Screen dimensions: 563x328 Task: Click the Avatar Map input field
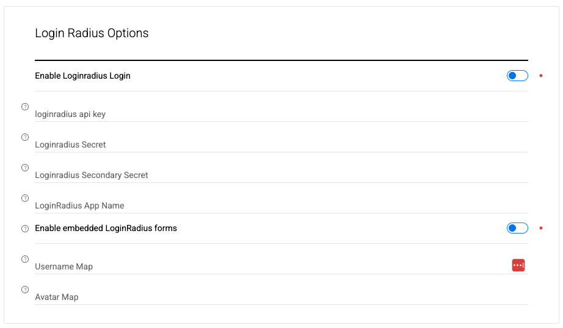pyautogui.click(x=269, y=296)
